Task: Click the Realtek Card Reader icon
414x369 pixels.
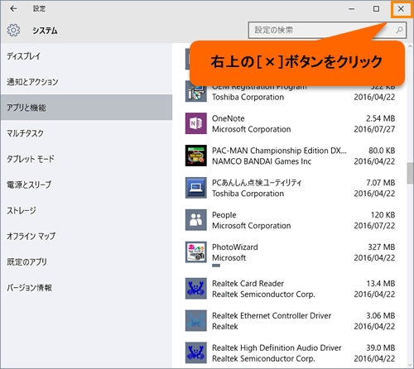Action: pos(196,289)
